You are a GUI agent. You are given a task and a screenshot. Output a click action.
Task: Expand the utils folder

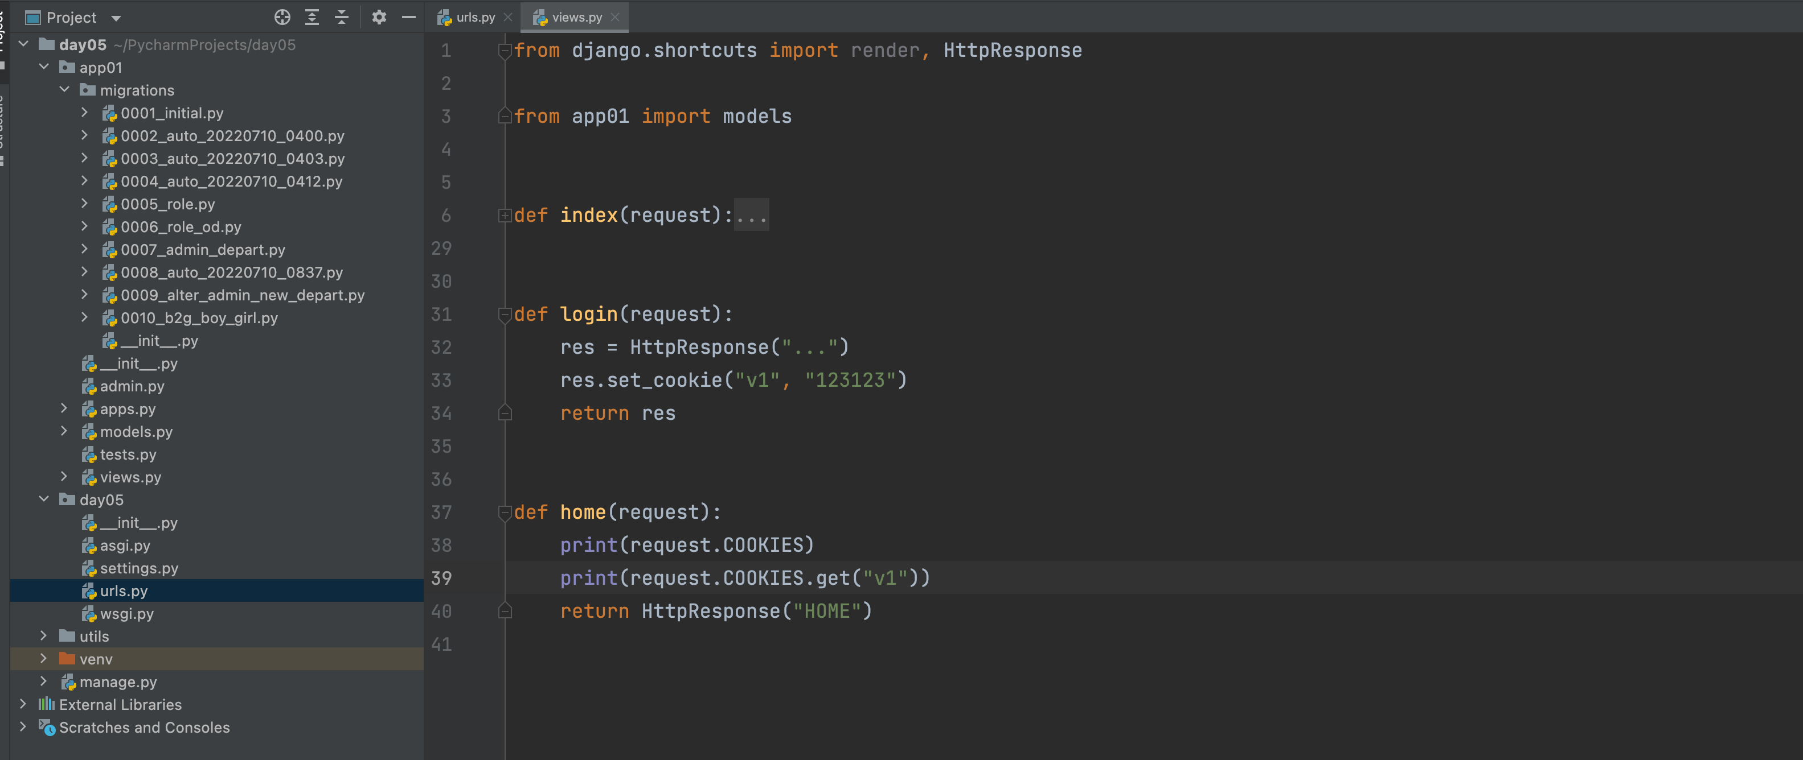[43, 636]
